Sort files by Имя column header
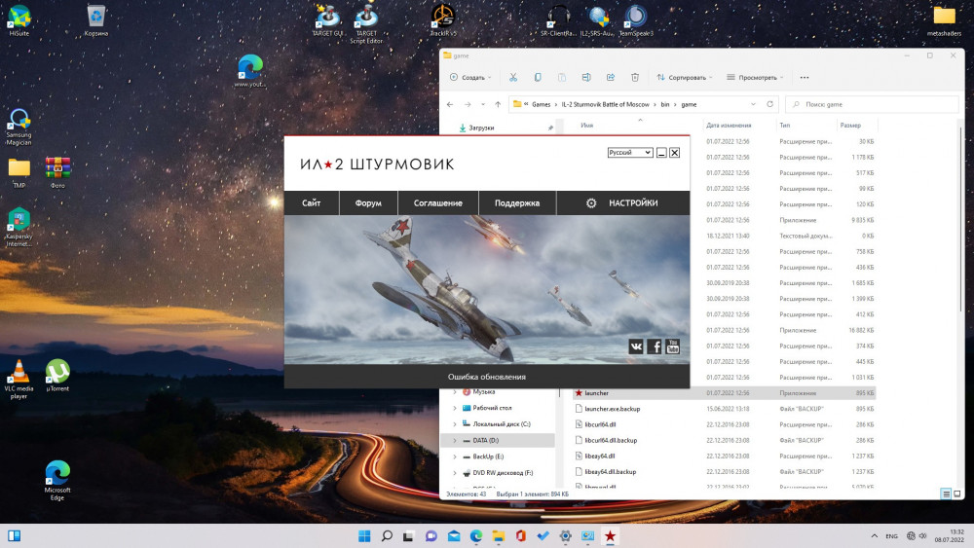This screenshot has width=974, height=548. pos(586,126)
